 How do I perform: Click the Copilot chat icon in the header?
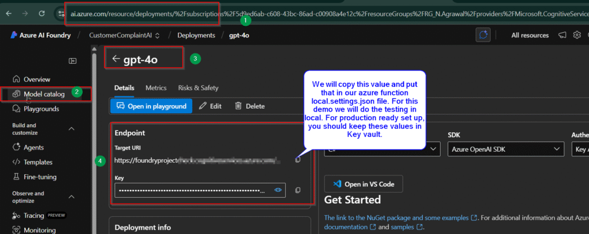[483, 35]
